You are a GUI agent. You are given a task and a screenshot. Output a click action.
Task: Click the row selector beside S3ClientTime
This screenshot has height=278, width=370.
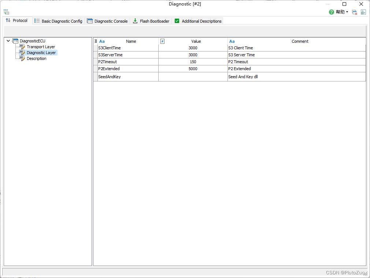[x=96, y=48]
